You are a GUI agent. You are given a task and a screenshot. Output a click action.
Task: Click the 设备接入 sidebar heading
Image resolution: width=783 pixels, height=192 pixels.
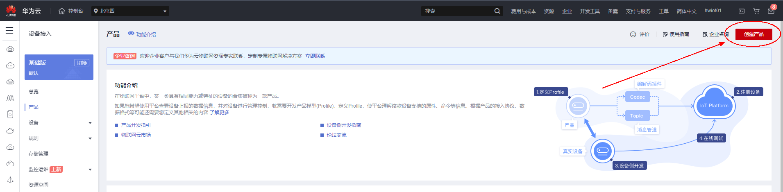pyautogui.click(x=40, y=34)
